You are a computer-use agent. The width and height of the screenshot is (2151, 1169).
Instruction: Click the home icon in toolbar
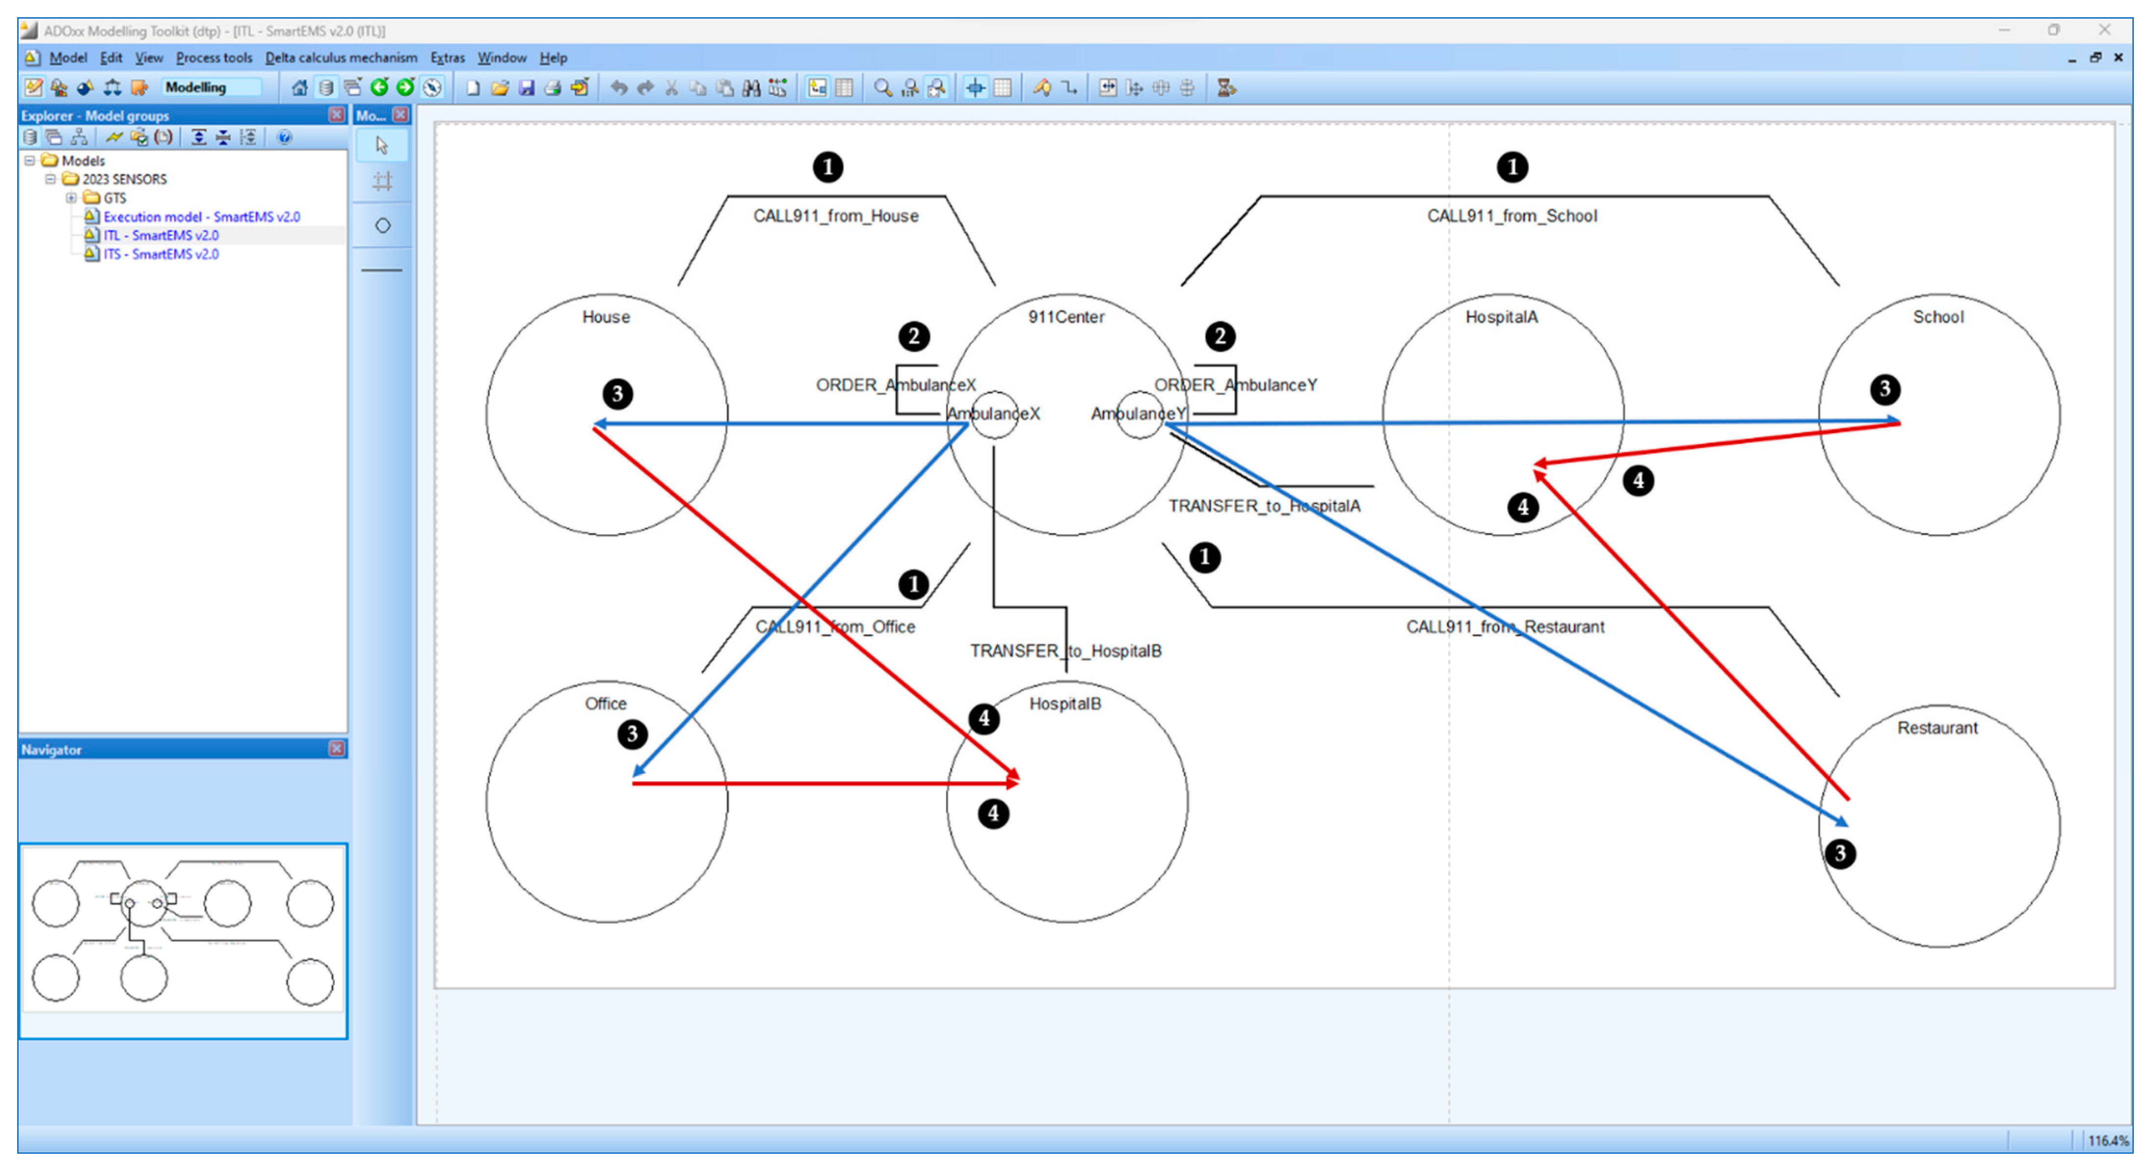pos(299,88)
